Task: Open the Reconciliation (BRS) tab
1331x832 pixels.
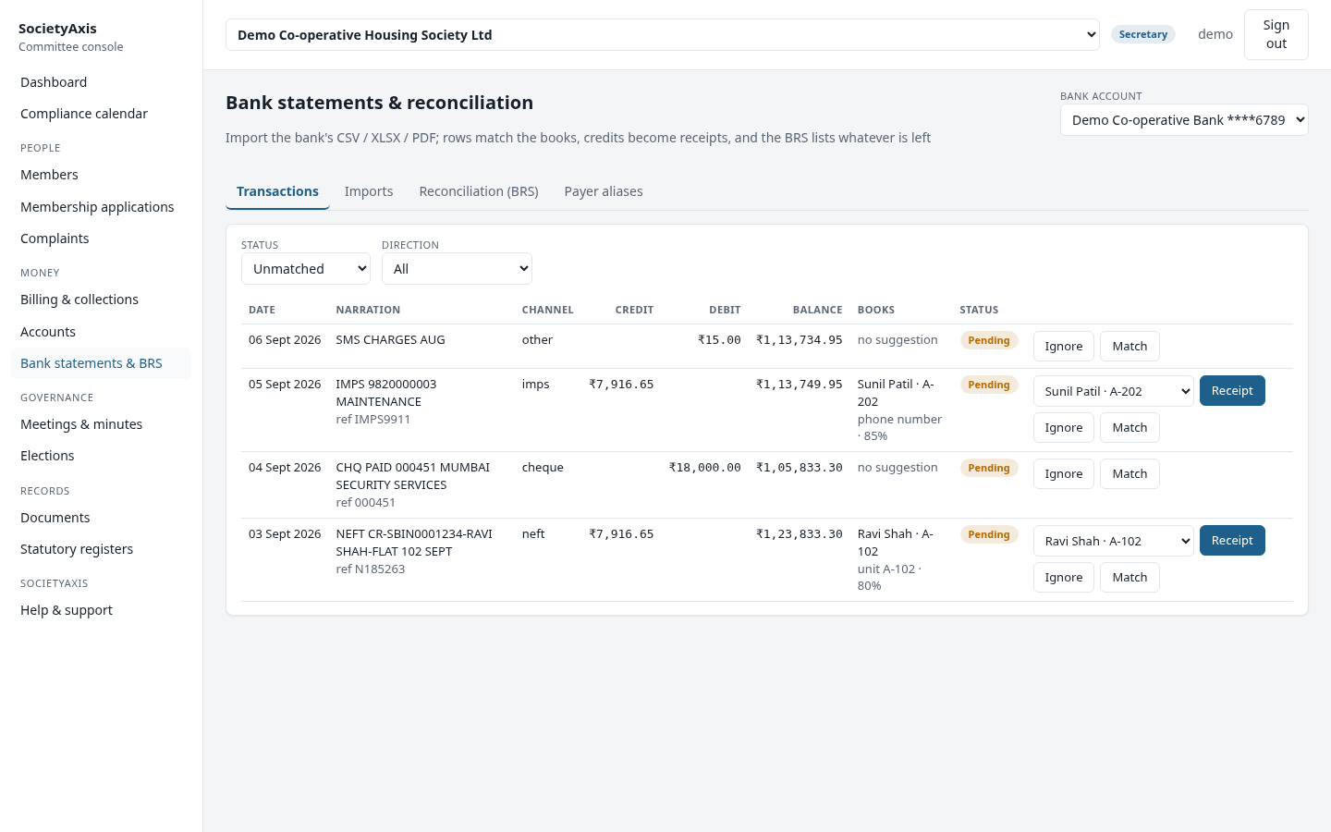Action: (x=479, y=191)
